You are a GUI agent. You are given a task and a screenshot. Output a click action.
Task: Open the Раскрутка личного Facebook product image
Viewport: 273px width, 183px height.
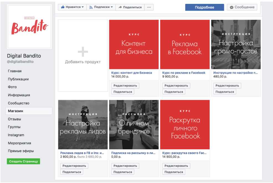click(185, 125)
